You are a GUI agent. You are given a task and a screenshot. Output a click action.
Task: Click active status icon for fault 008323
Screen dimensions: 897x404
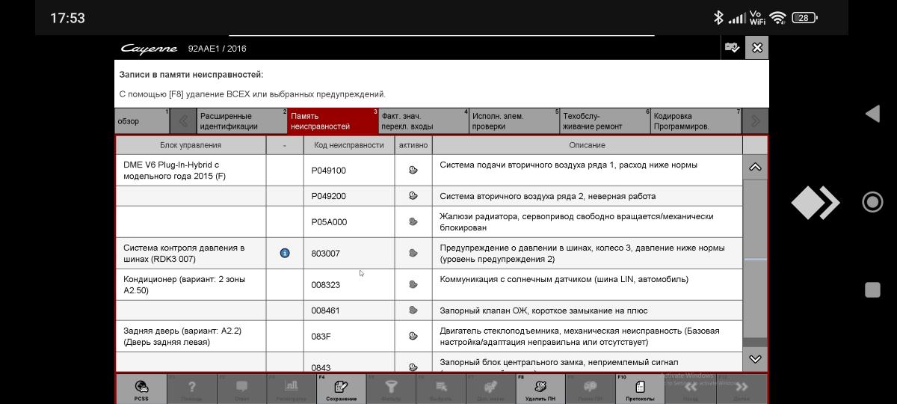click(413, 284)
